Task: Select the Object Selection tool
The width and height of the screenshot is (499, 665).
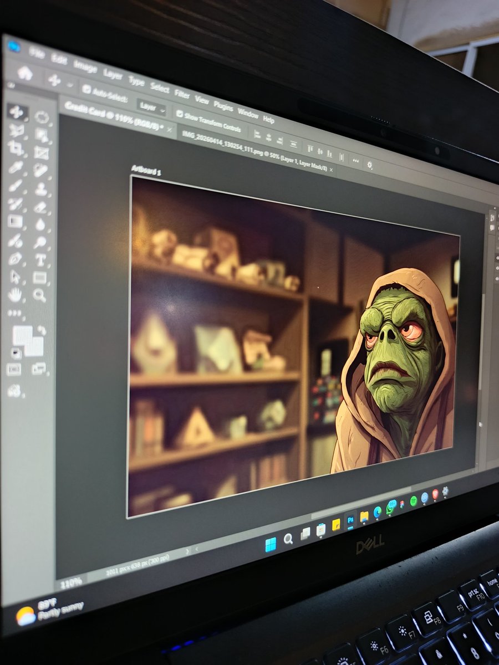Action: click(42, 136)
